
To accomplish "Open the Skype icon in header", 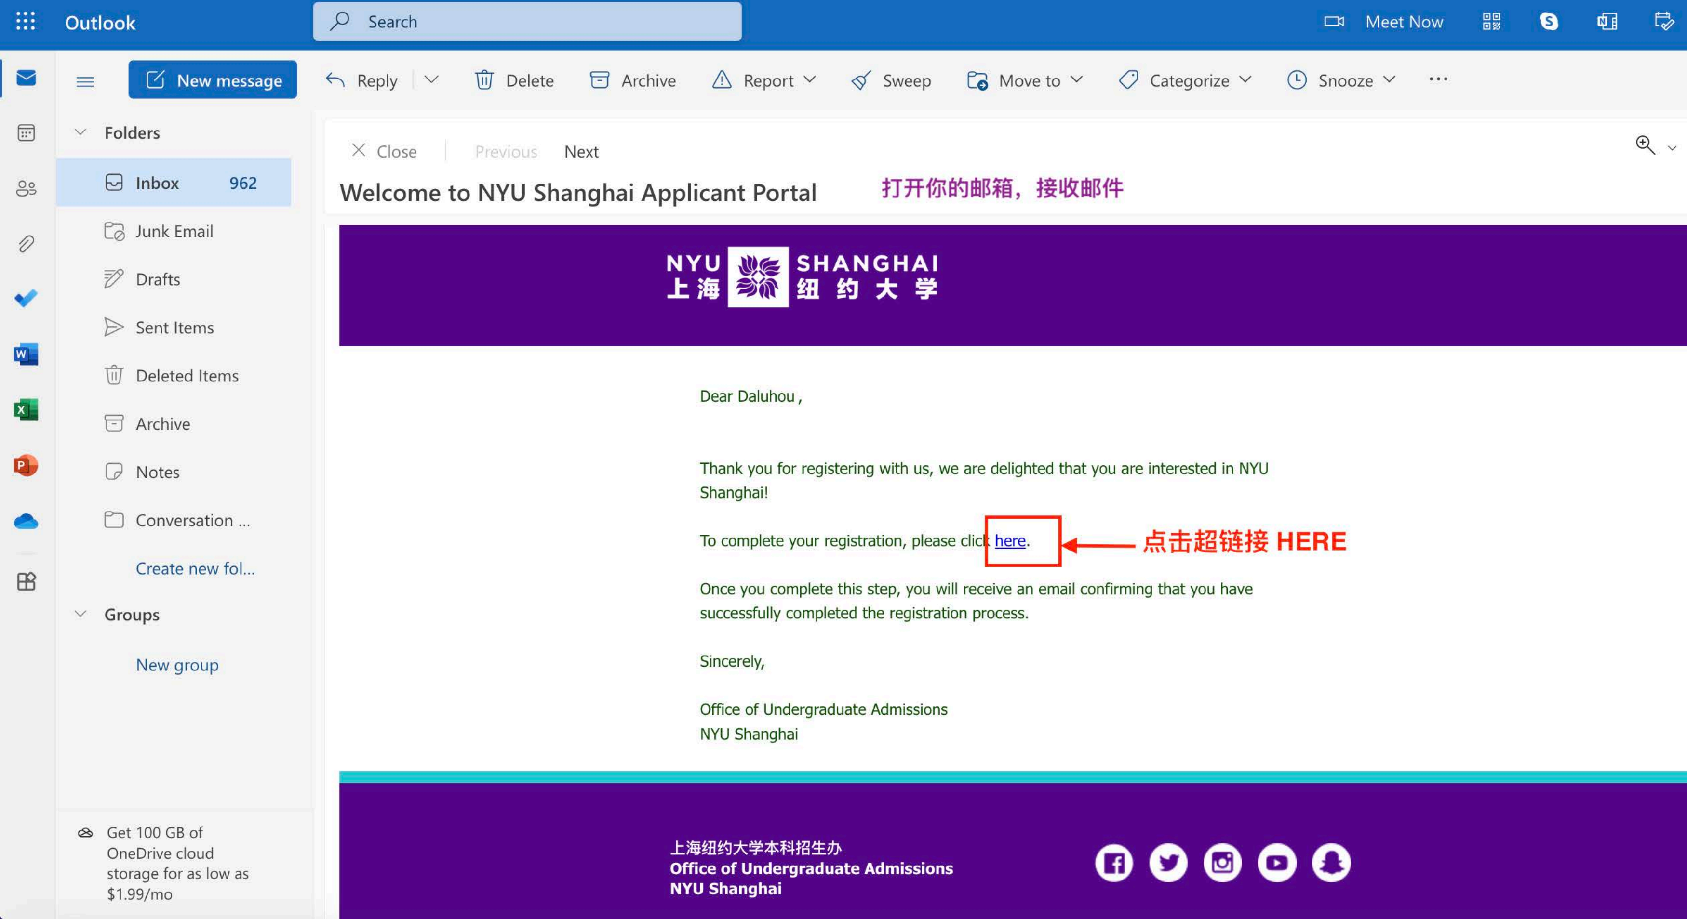I will (1549, 22).
